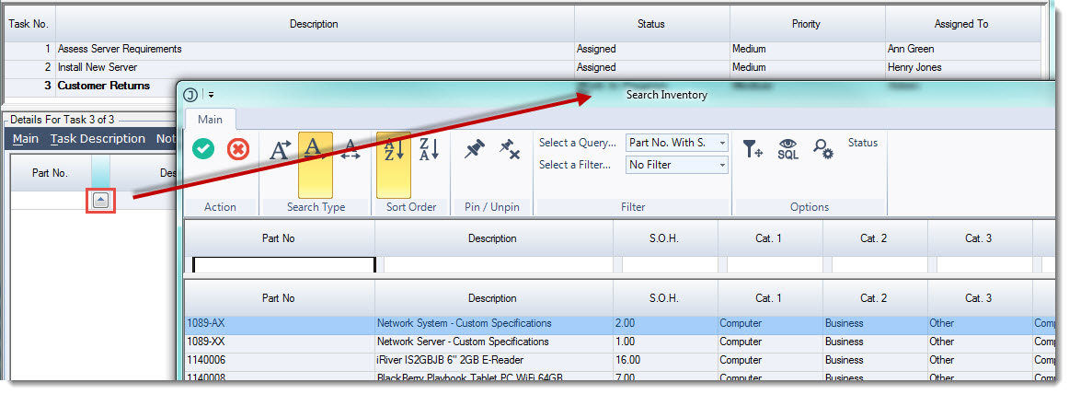Click the Cat. 2 search filter field
The width and height of the screenshot is (1069, 394).
[879, 264]
